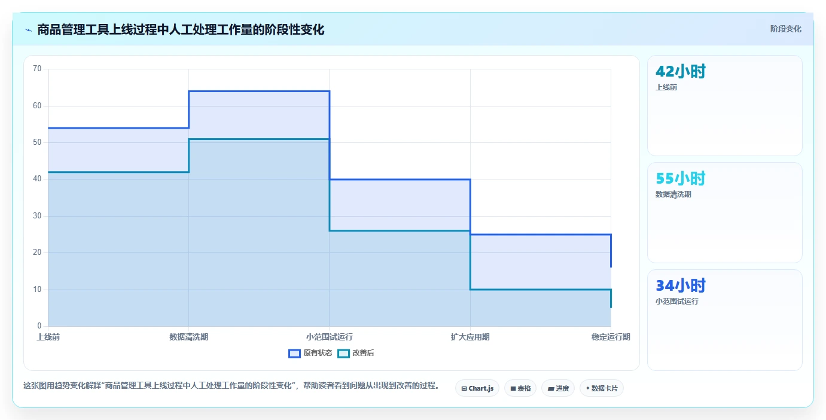This screenshot has width=826, height=420.
Task: Select the 表格 tag chip
Action: coord(520,388)
